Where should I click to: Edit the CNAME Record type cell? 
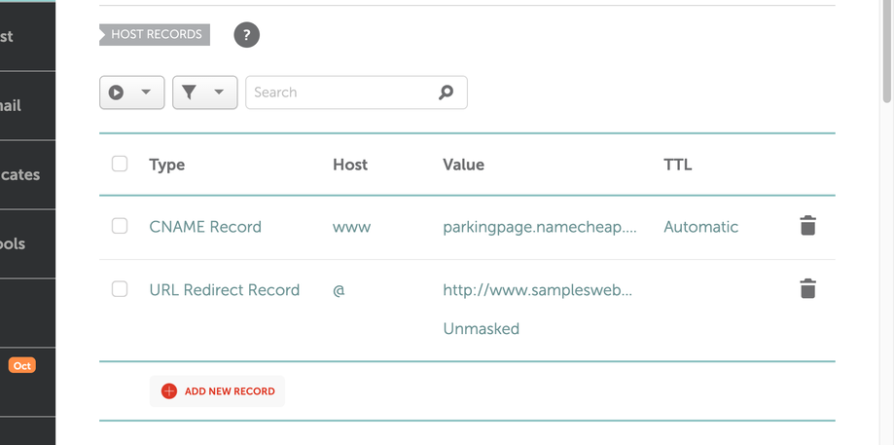(x=205, y=227)
